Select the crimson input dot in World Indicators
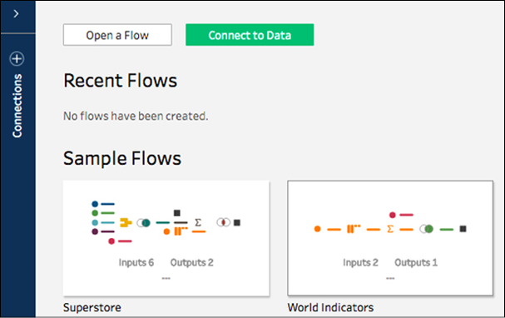This screenshot has height=318, width=505. pos(393,215)
